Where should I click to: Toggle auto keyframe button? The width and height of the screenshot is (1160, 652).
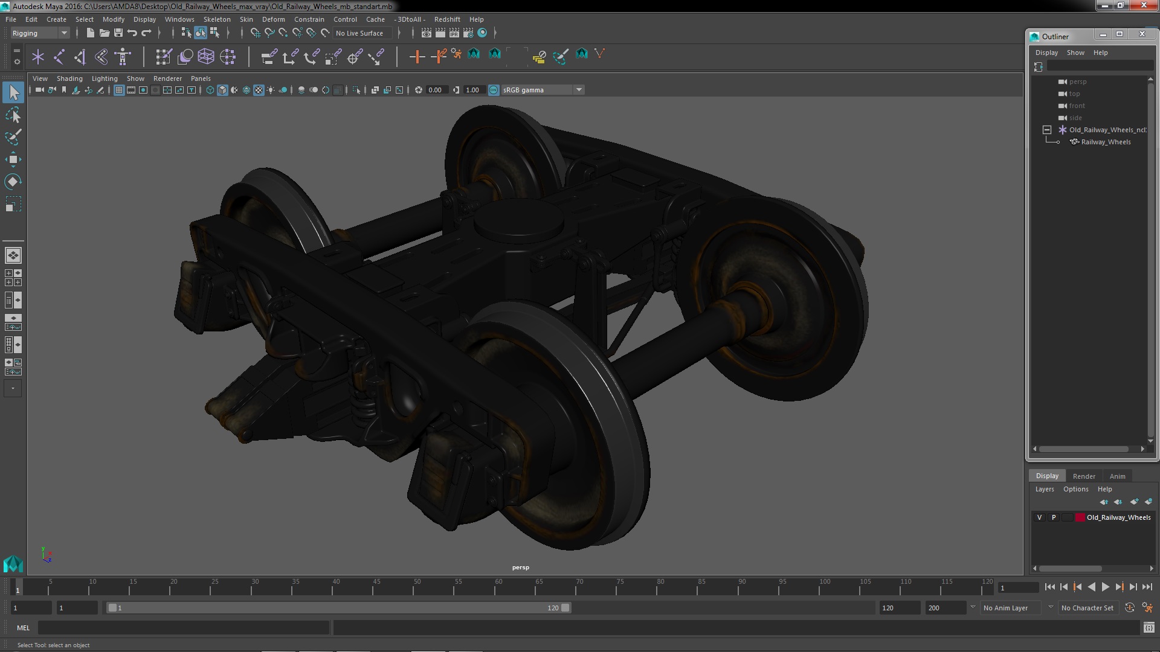[x=1130, y=608]
